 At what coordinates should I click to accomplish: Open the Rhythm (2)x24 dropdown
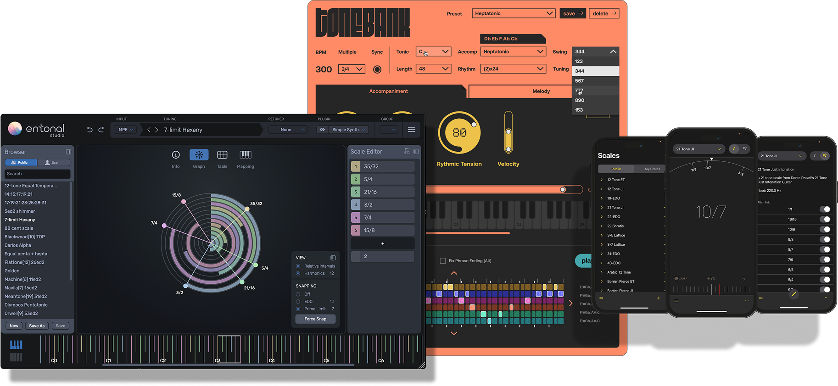(513, 69)
